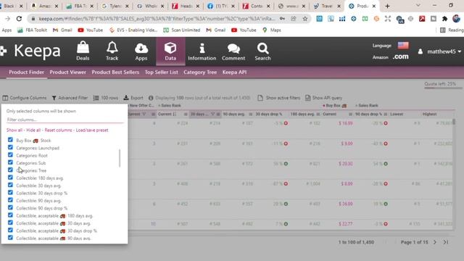Open the matthew45 account dropdown
The image size is (464, 261).
pos(440,51)
